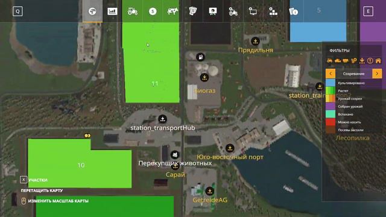Click the station_transportHub label

163,128
